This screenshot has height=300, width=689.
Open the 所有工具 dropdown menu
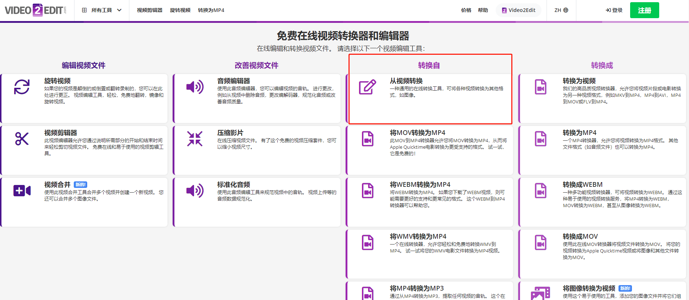(x=102, y=10)
